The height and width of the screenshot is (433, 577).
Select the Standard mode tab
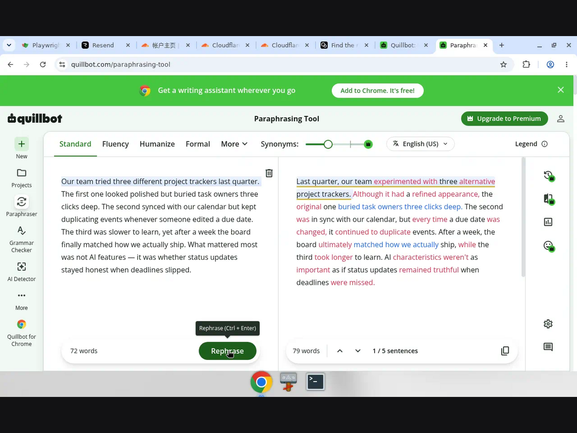(75, 144)
